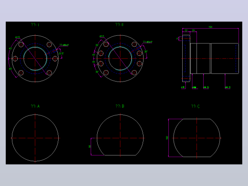Pick the upper 15° angle label in view II

[x=93, y=55]
